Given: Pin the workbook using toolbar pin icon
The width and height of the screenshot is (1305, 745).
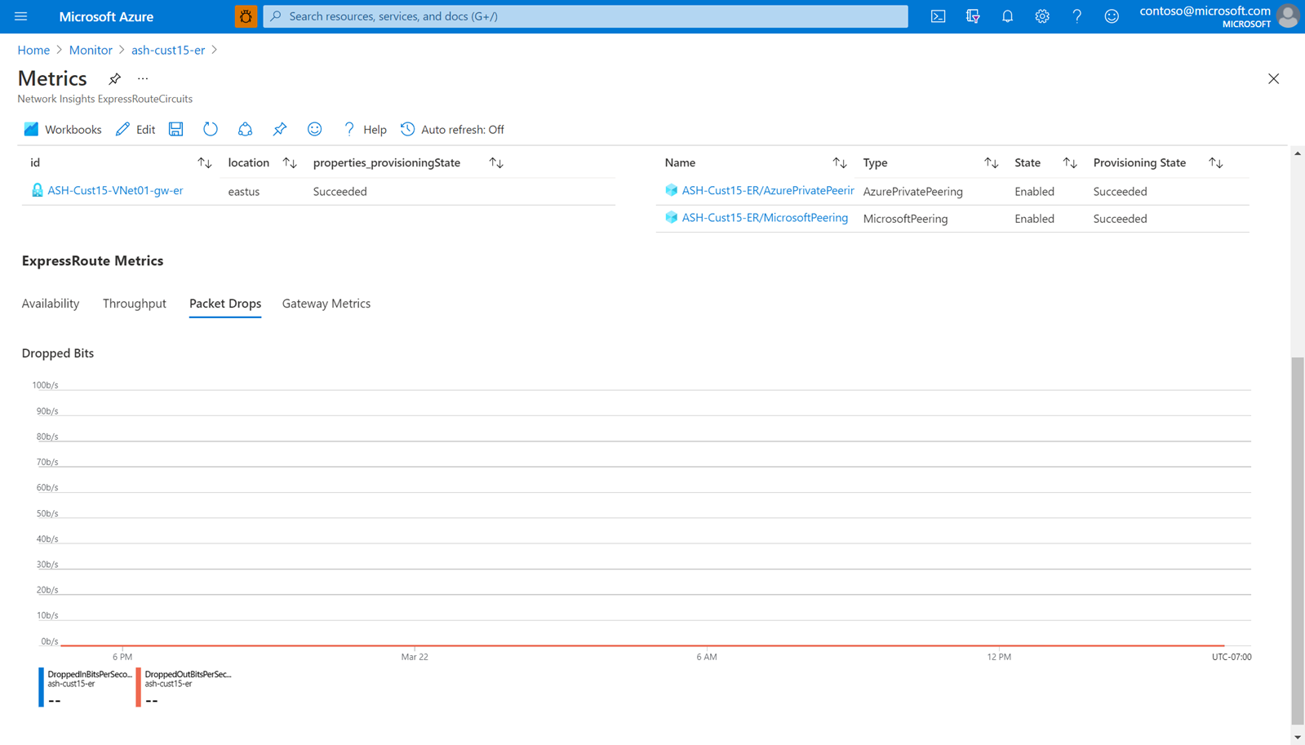Looking at the screenshot, I should pyautogui.click(x=280, y=129).
